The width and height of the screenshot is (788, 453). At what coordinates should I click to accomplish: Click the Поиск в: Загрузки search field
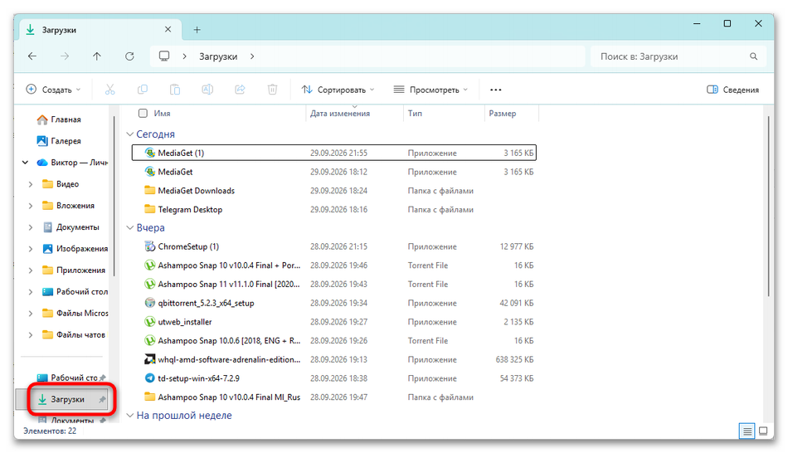pos(679,56)
